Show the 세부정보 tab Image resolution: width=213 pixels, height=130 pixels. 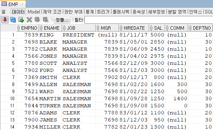(157, 12)
